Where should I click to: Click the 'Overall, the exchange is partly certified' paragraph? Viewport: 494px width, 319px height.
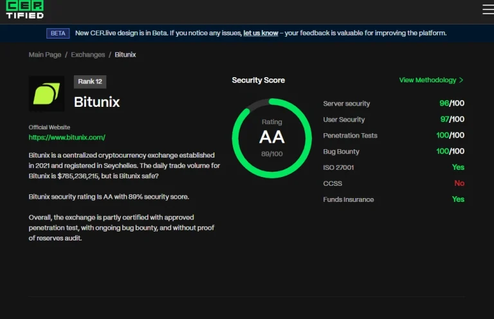pos(122,228)
